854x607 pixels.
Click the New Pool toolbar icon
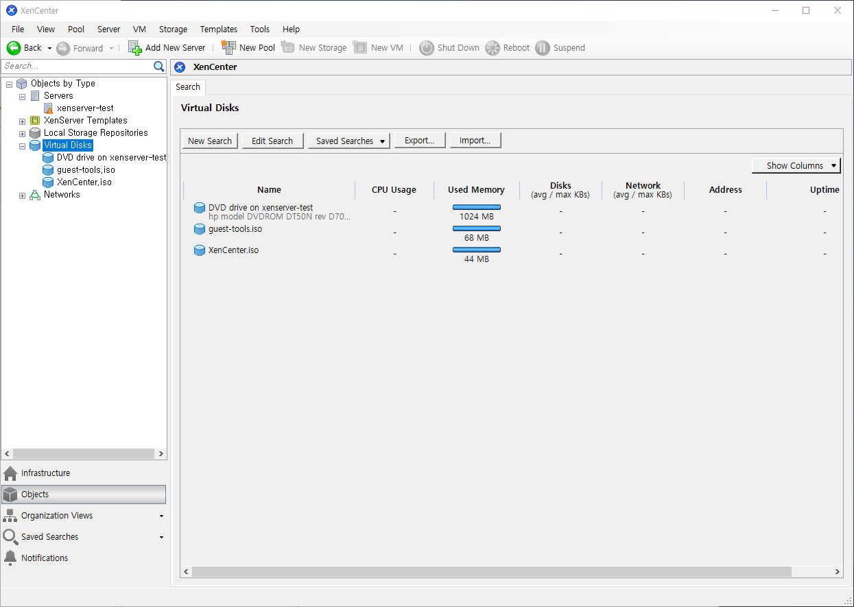coord(228,48)
